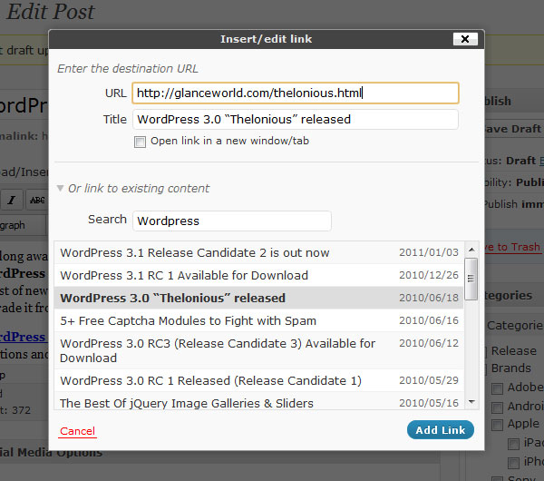Tick the Android category checkbox
This screenshot has width=544, height=481.
point(497,407)
